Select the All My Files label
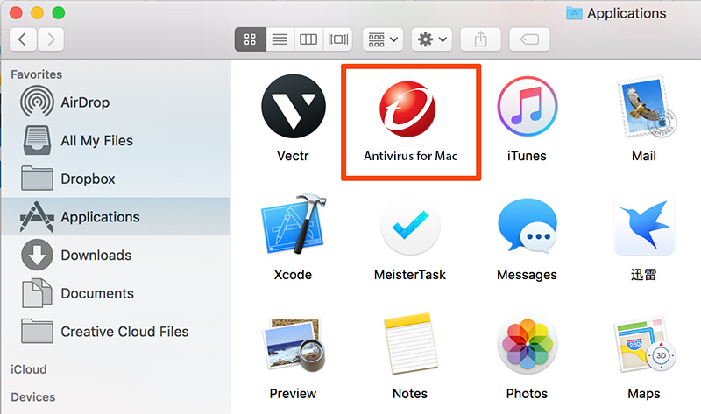 97,141
